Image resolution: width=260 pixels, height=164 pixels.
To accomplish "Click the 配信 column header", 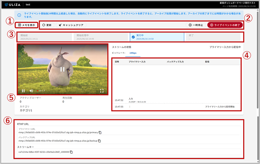I will coord(207,62).
